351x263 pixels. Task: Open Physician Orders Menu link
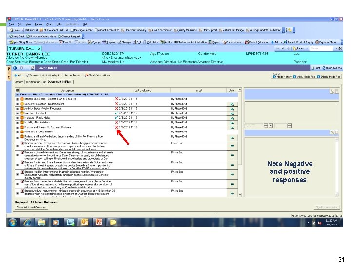point(41,36)
